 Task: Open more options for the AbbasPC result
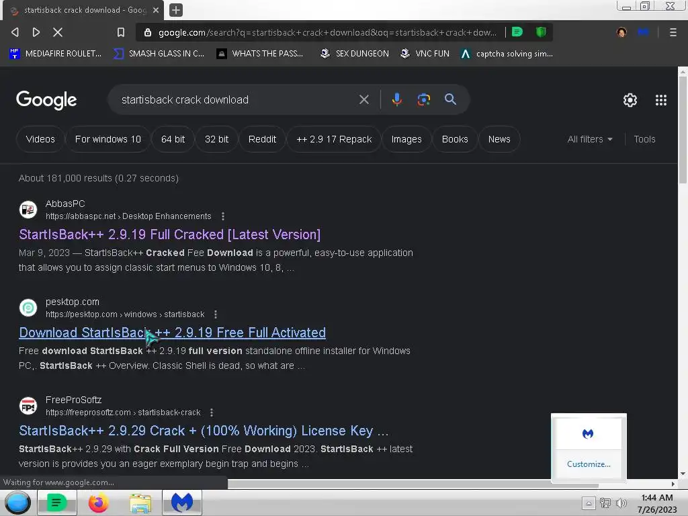[223, 216]
